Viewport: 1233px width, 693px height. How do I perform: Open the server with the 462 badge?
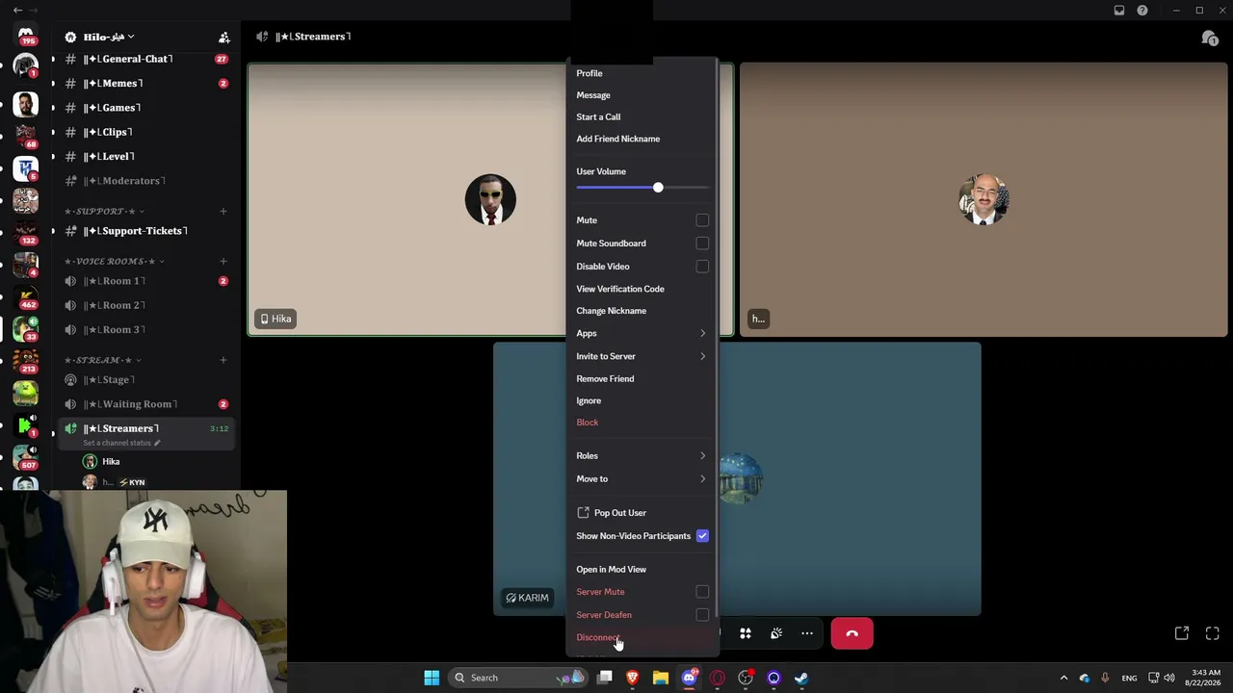(26, 295)
